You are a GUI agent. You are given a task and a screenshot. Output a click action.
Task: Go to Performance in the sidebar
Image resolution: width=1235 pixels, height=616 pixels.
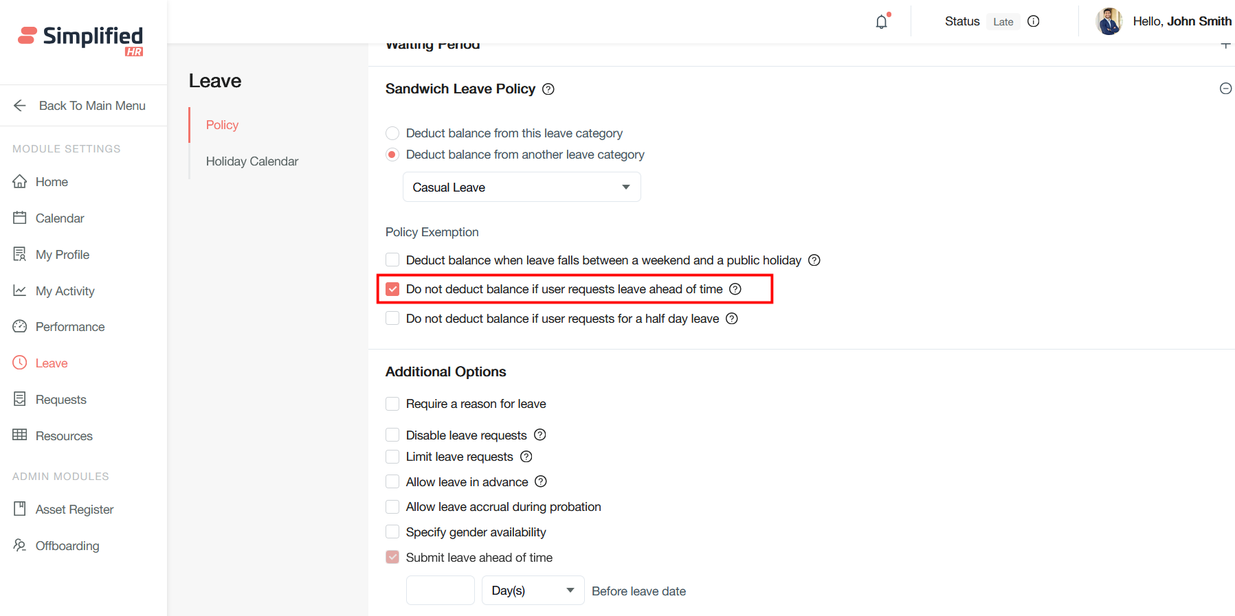(x=69, y=327)
